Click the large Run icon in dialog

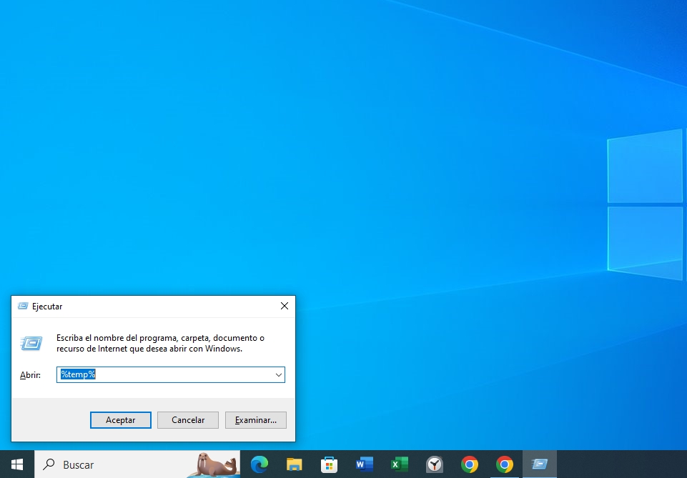[x=31, y=343]
